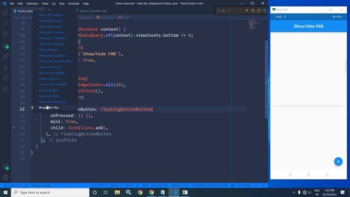Open Run and Debug view in activity bar
350x197 pixels.
tap(5, 45)
